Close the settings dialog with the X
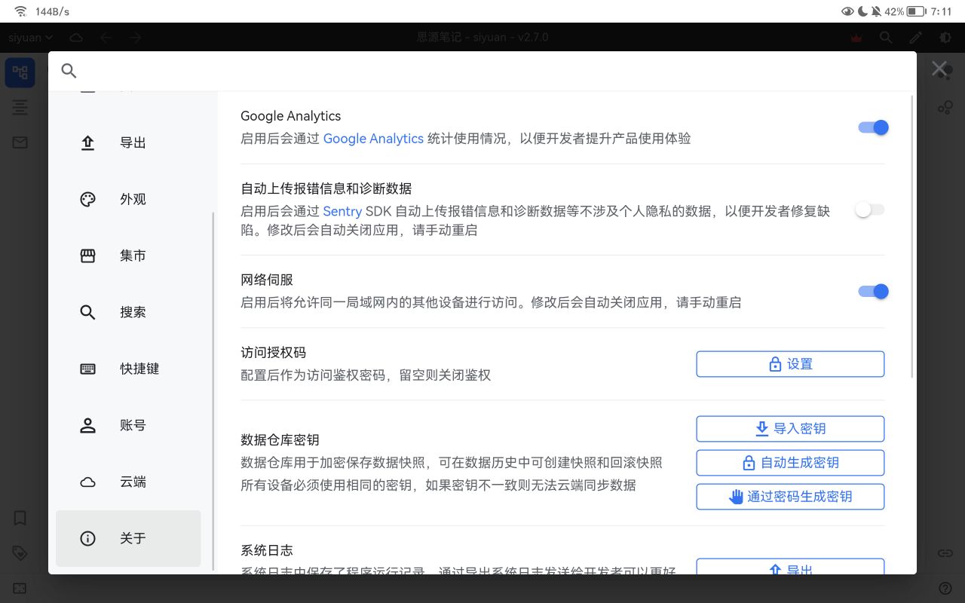This screenshot has width=965, height=603. 939,69
